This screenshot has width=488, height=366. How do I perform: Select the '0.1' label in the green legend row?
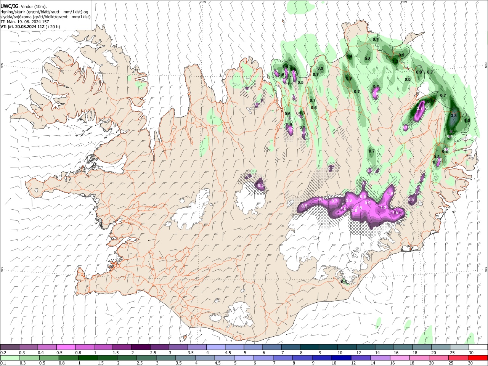pos(3,363)
